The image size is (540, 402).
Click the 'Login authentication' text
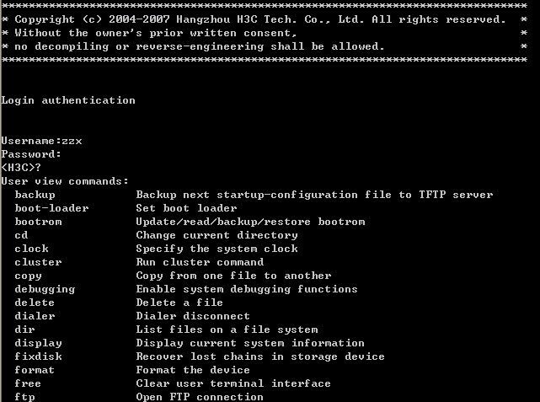(x=68, y=100)
